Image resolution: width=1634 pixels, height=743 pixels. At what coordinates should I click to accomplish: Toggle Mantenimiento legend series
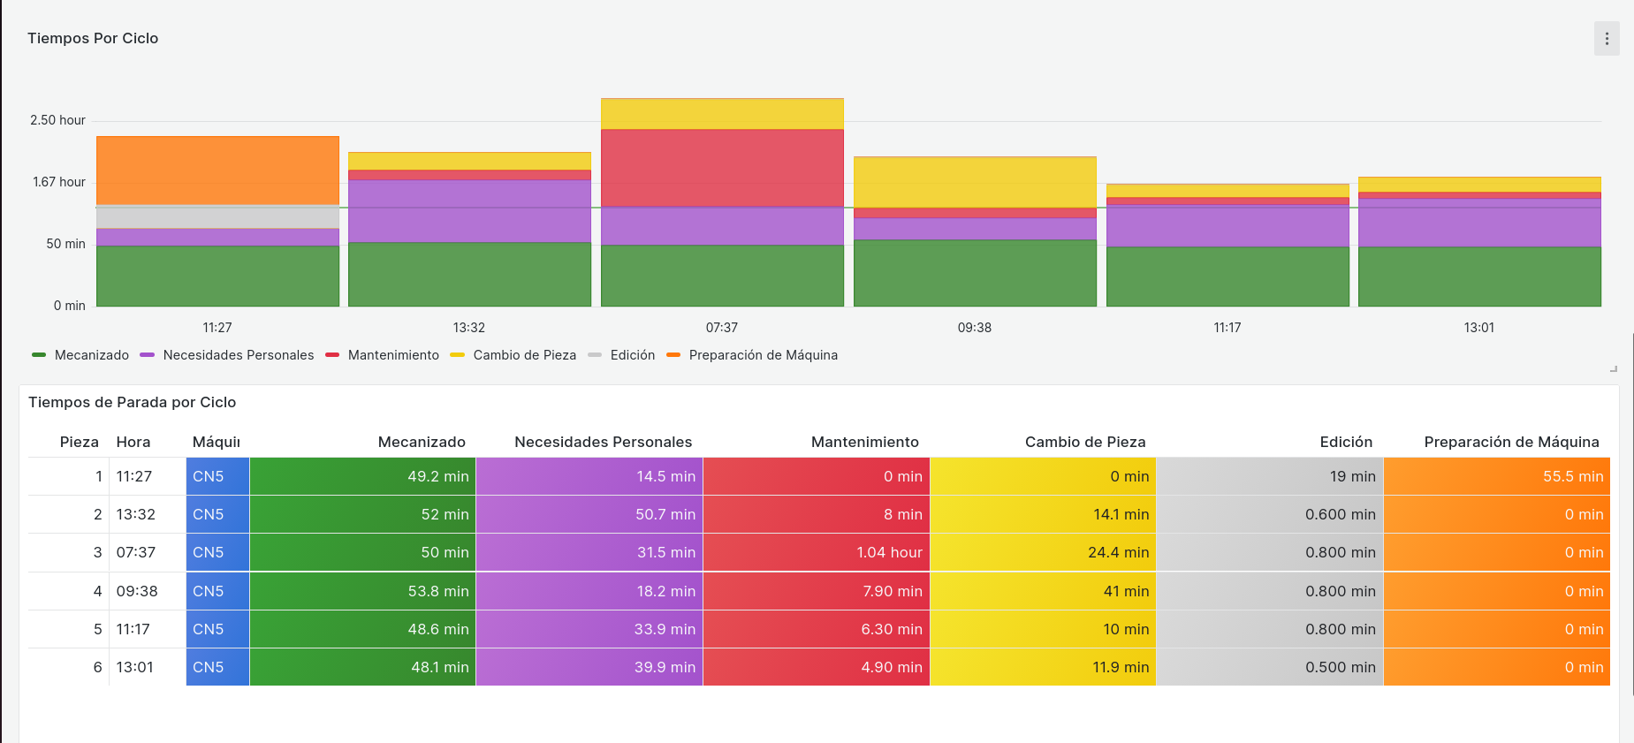tap(392, 355)
